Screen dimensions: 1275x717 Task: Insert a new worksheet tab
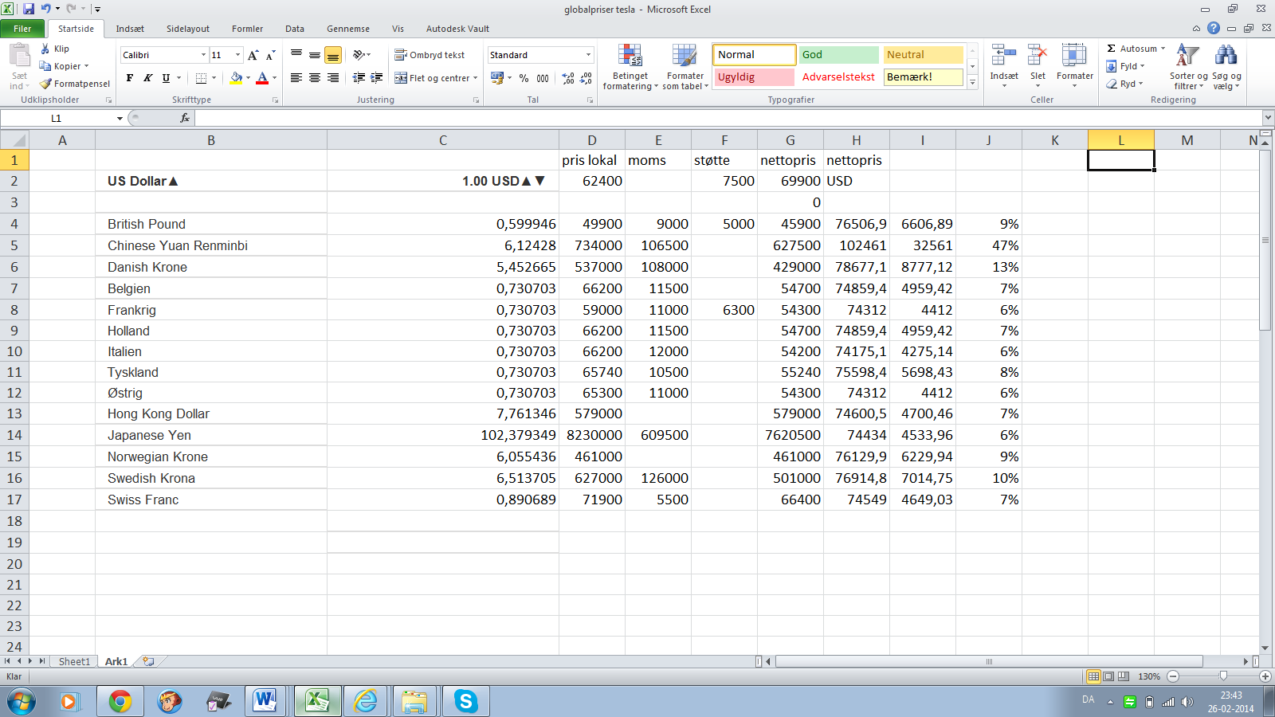(148, 661)
